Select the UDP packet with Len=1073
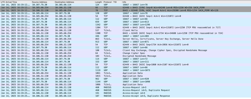251x99 pixels. [x=126, y=70]
